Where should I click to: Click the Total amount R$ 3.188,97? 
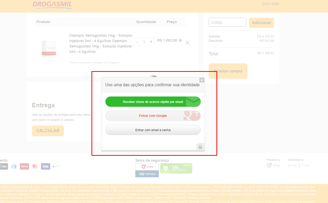pos(266,53)
